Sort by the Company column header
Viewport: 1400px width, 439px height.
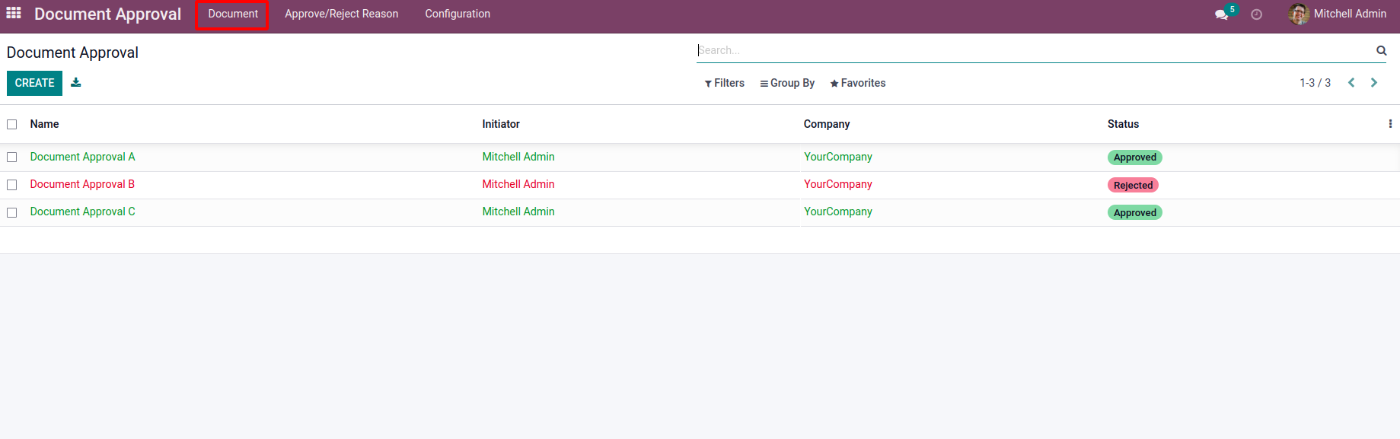827,124
